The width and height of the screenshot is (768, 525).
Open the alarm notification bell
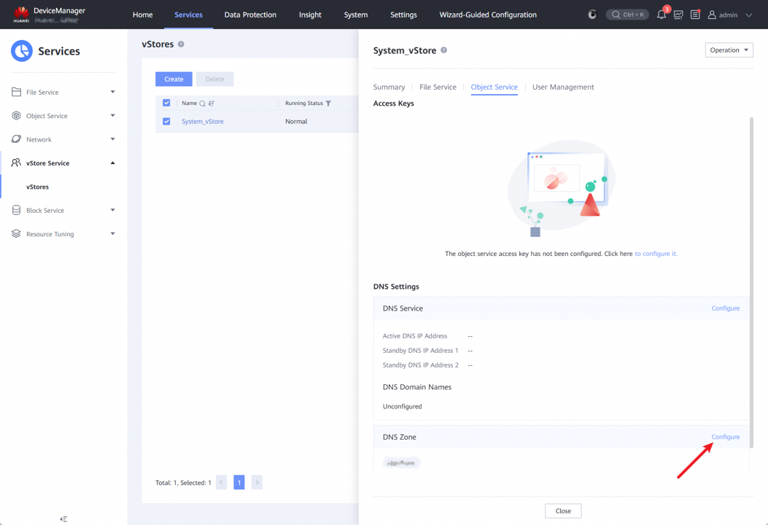661,15
